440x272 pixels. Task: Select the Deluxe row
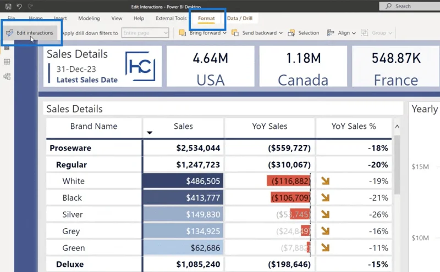click(x=219, y=264)
